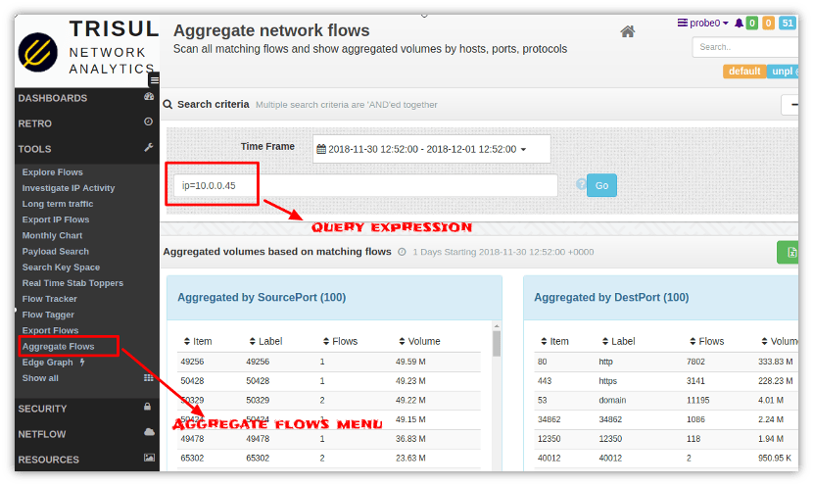
Task: Open Aggregate Flows tool
Action: click(58, 347)
